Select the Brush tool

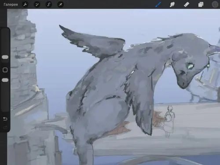(158, 4)
